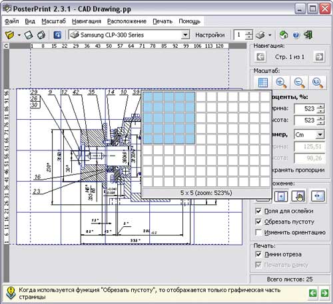Click the green home page icon

click(283, 35)
